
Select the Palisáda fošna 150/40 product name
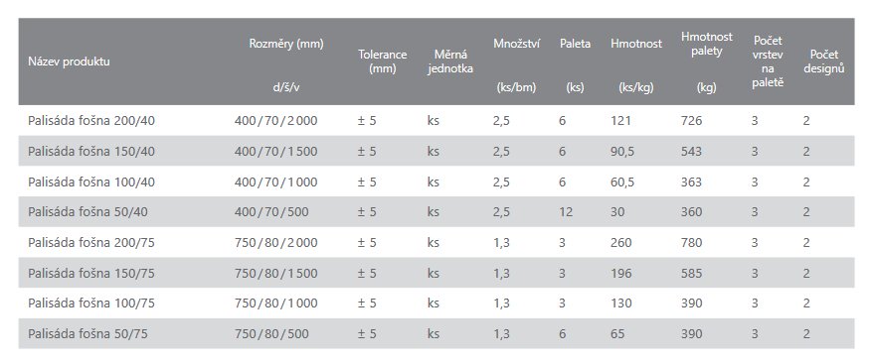coord(91,152)
